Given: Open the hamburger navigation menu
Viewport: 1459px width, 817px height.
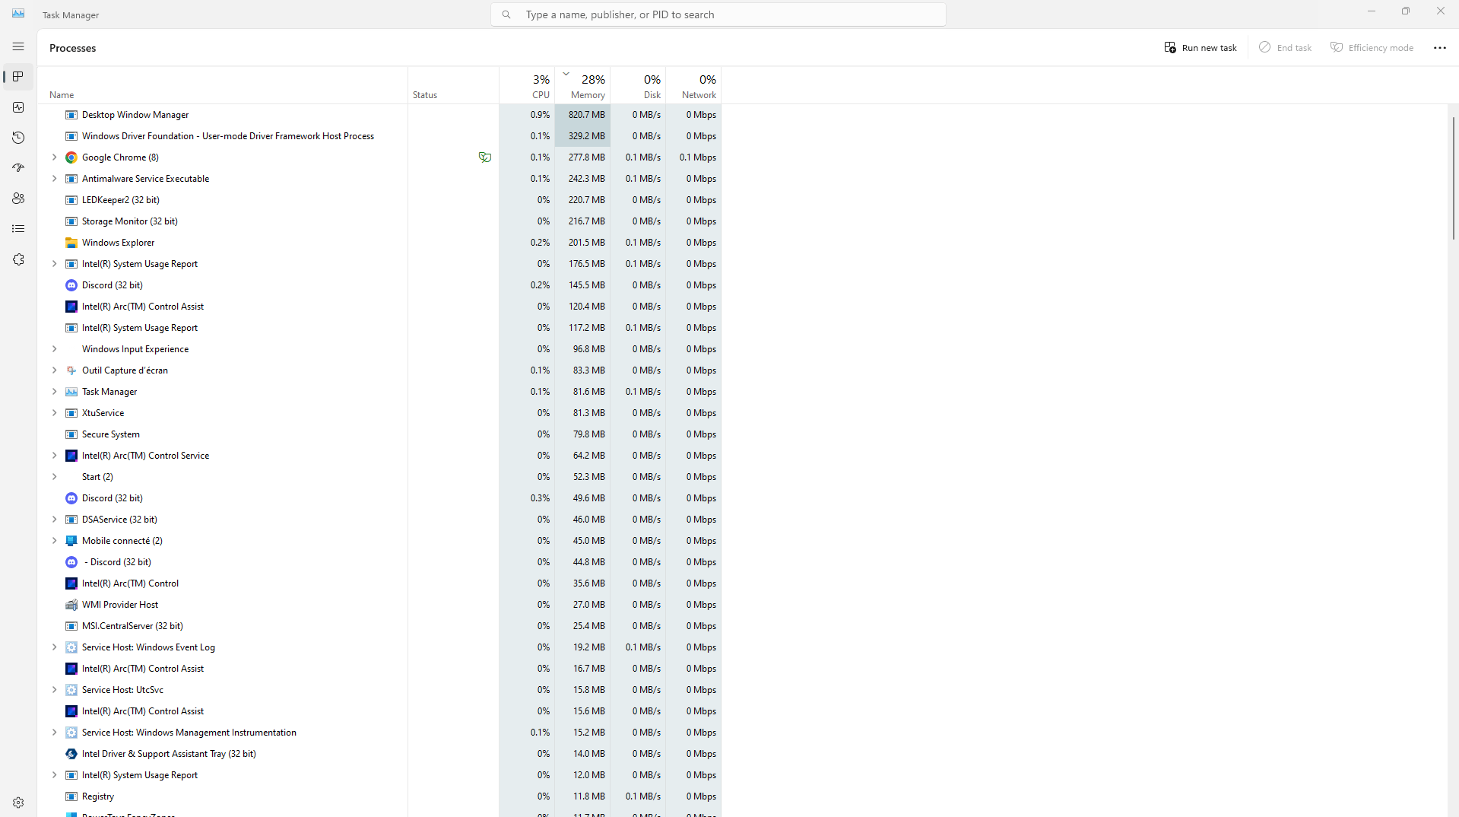Looking at the screenshot, I should tap(18, 47).
